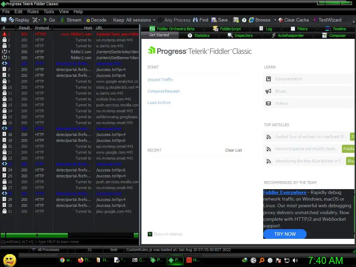
Task: Click Clear Cache in the toolbar
Action: tap(293, 20)
